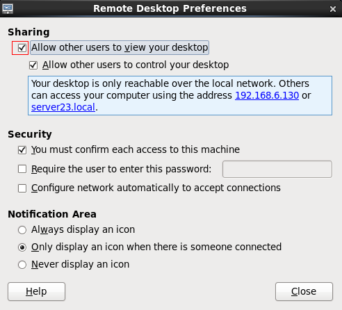Click the password input field

[x=277, y=169]
